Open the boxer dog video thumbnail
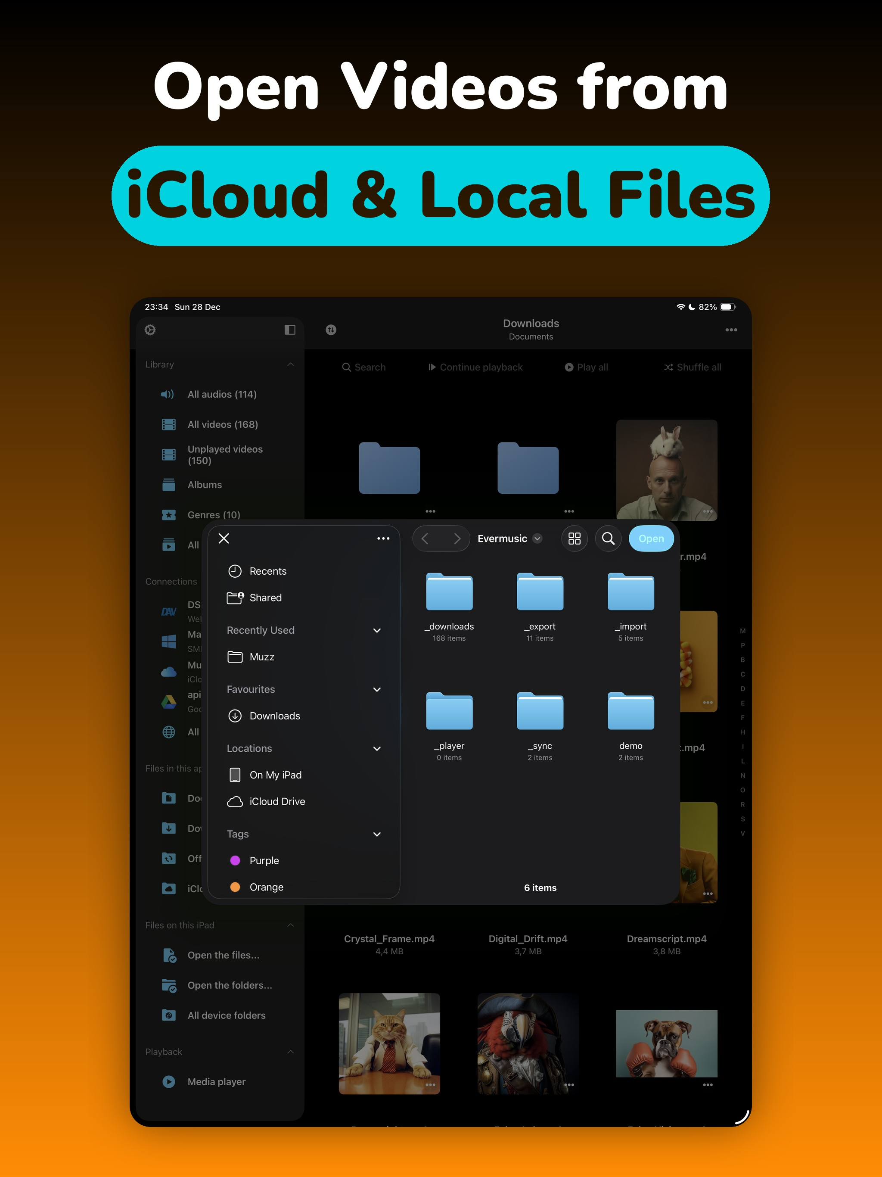The height and width of the screenshot is (1177, 882). point(667,1043)
